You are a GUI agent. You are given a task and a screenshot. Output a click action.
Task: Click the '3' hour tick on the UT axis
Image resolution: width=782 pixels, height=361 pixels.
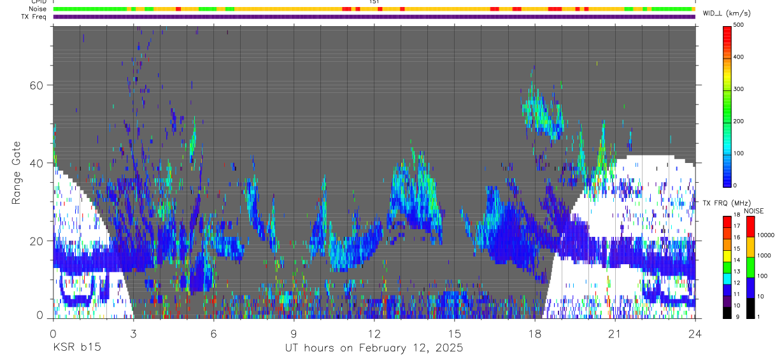click(133, 334)
